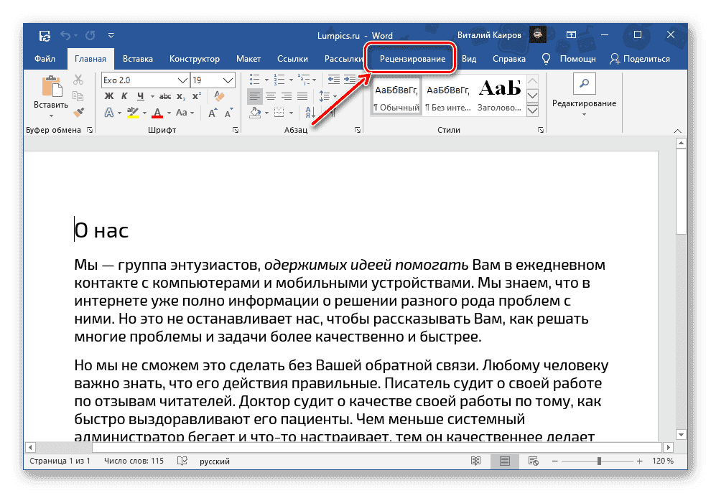Open Редактирование in the ribbon
Image resolution: width=711 pixels, height=493 pixels.
[x=583, y=95]
